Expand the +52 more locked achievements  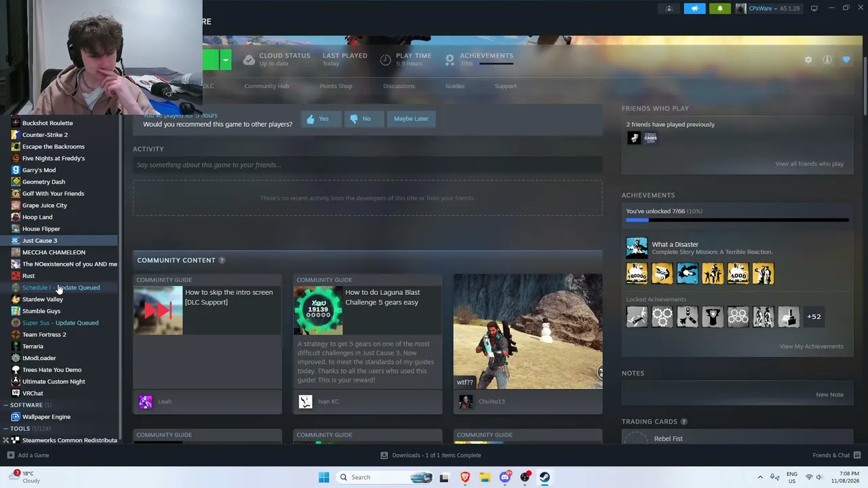tap(814, 317)
